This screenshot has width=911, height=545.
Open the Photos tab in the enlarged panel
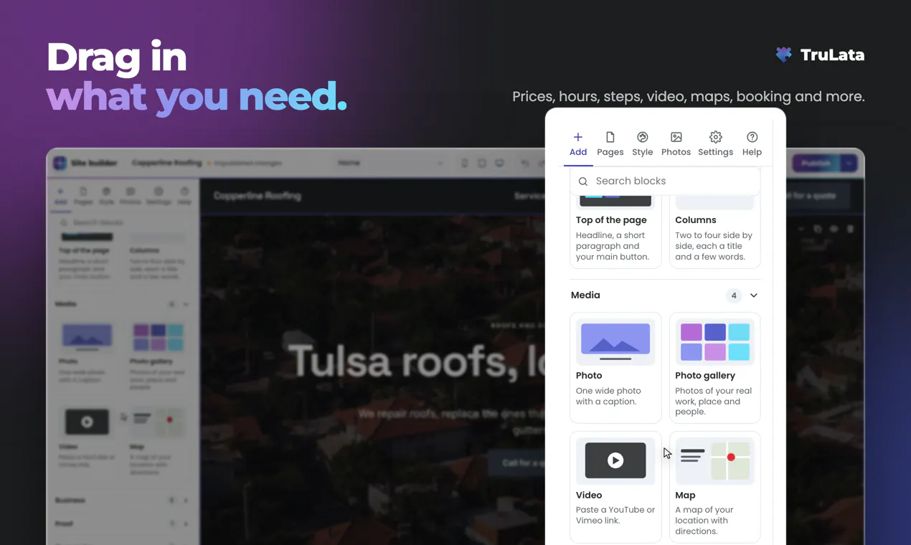pyautogui.click(x=676, y=144)
